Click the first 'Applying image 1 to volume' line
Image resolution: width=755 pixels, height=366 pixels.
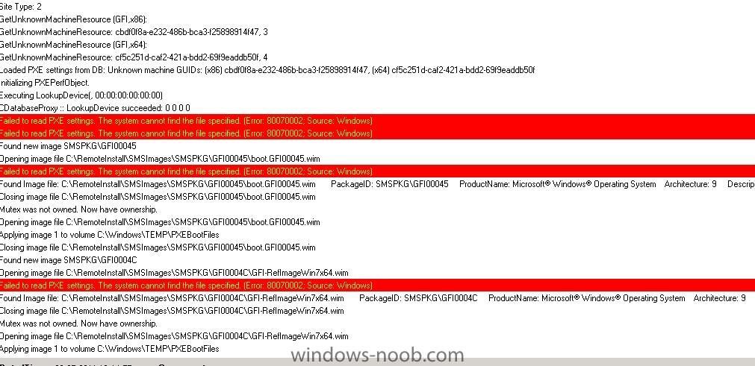[378, 235]
